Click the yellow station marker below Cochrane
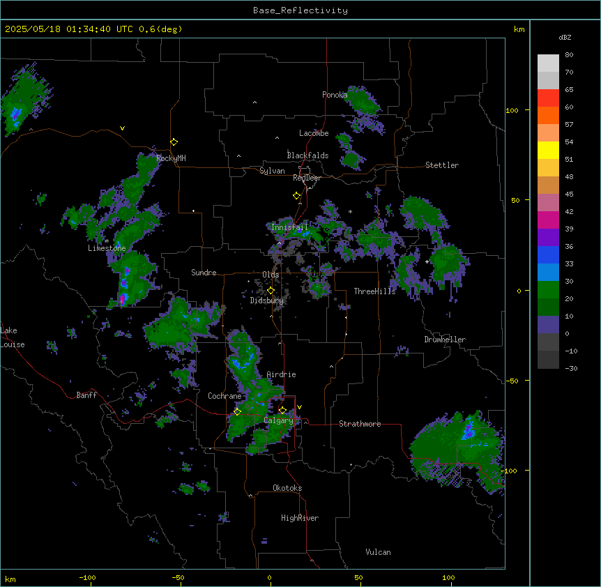 [237, 412]
